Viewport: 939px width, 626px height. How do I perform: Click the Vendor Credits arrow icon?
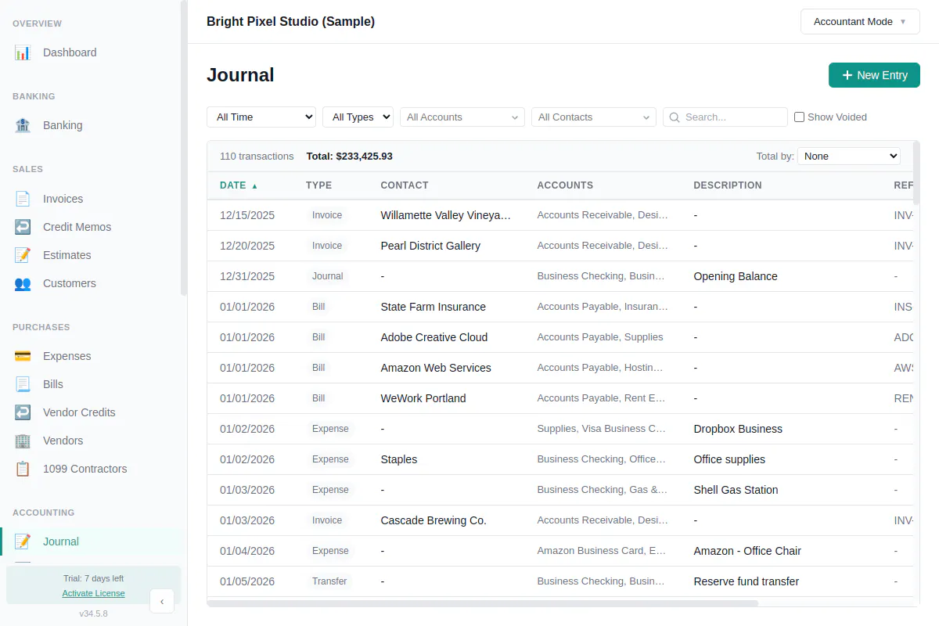(23, 412)
